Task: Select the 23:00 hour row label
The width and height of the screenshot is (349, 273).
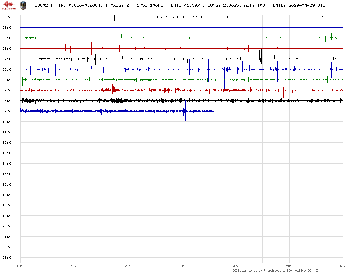Action: (x=7, y=258)
